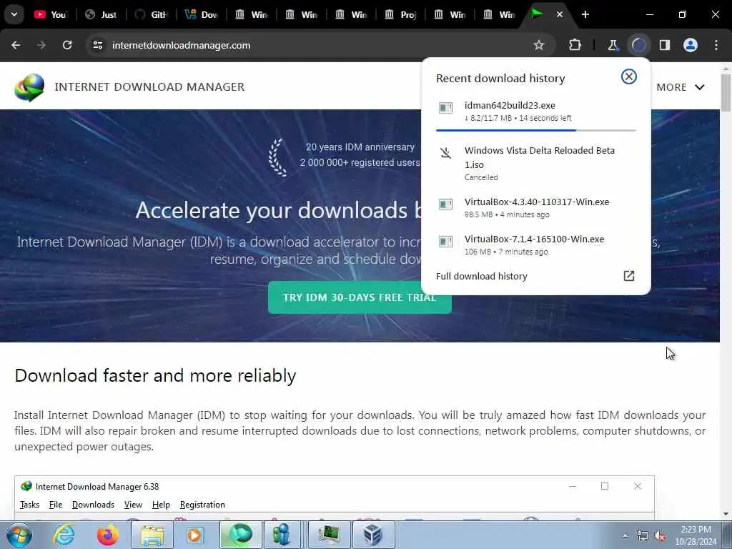Open tab search dropdown arrow
Screen dimensions: 732x549
[x=14, y=14]
